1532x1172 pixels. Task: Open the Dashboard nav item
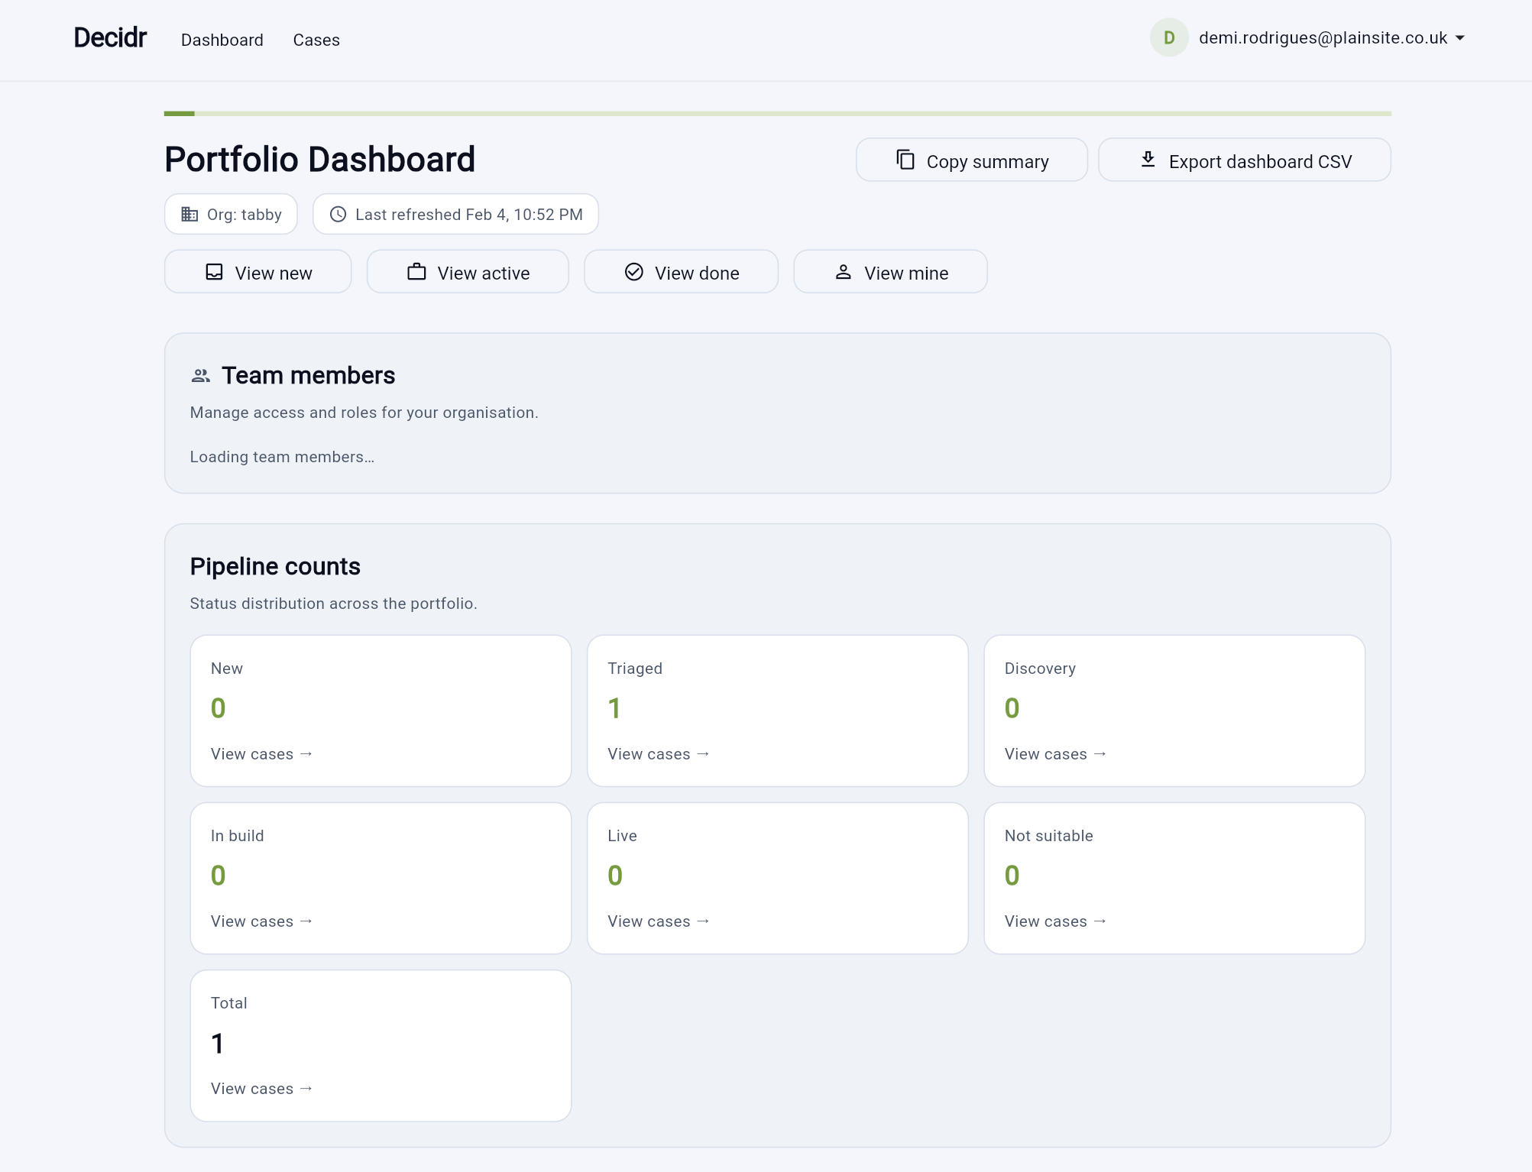(x=222, y=40)
